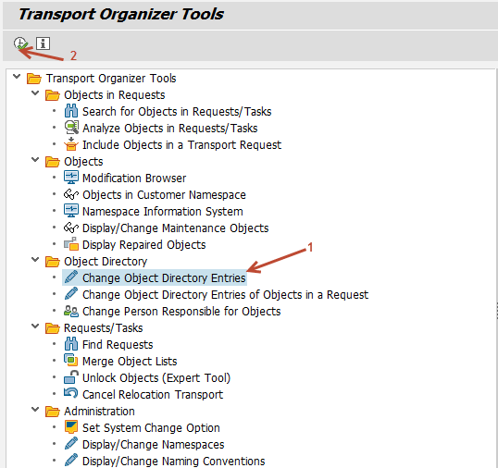Open Set System Change Option
Screen dimensions: 498x468
pos(151,428)
